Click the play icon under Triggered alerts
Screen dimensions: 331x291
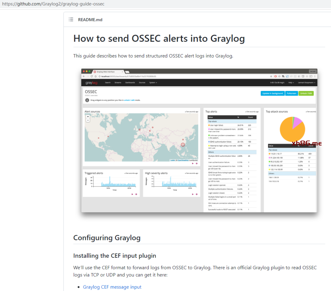(132, 194)
